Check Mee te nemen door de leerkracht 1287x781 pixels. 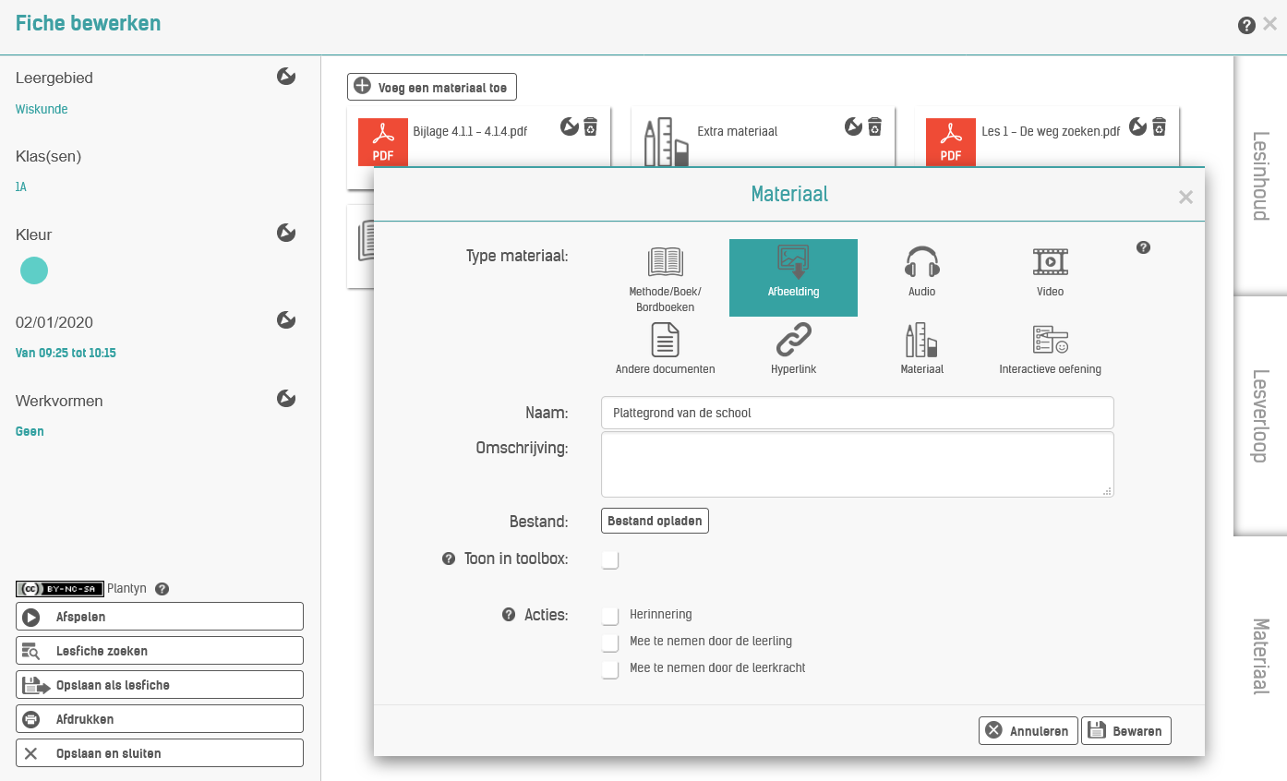(610, 668)
